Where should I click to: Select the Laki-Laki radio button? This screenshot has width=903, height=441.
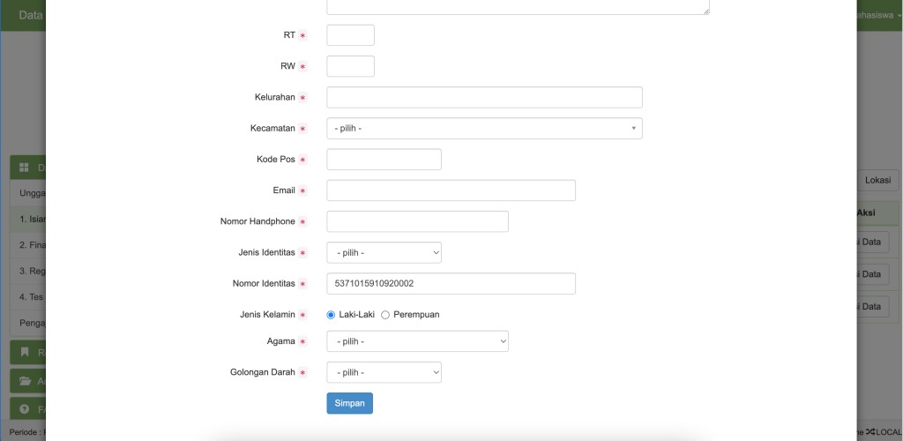332,315
